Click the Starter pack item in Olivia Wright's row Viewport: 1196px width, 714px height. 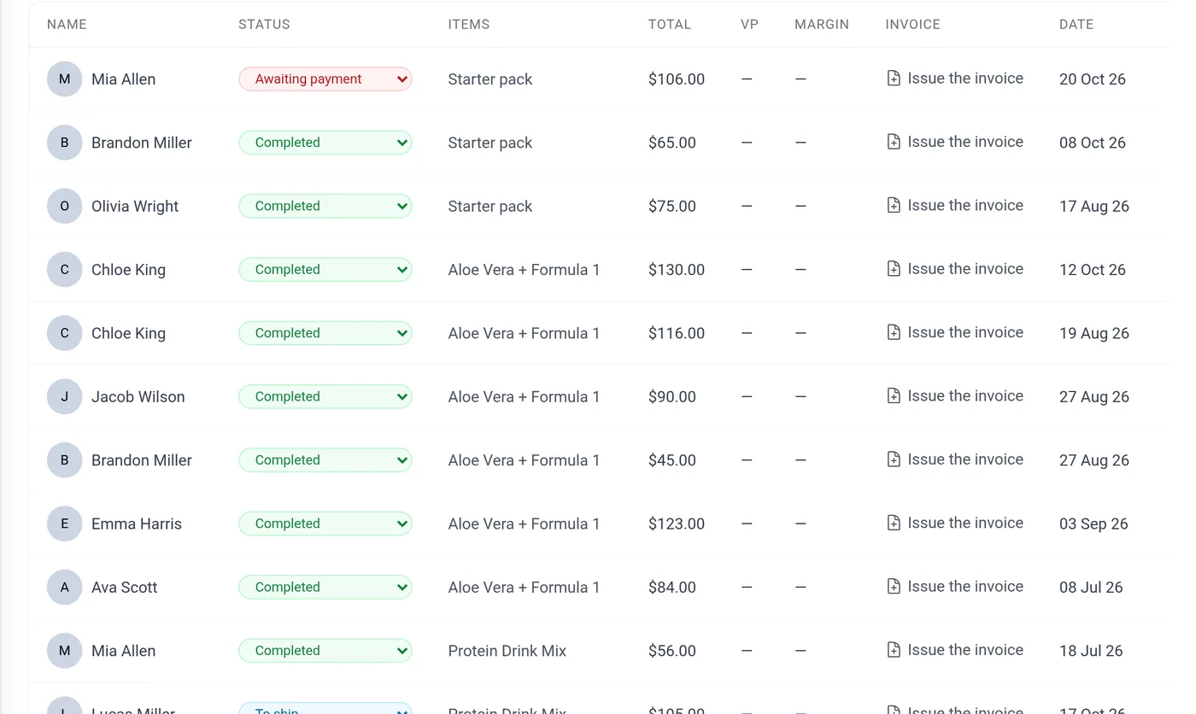490,207
